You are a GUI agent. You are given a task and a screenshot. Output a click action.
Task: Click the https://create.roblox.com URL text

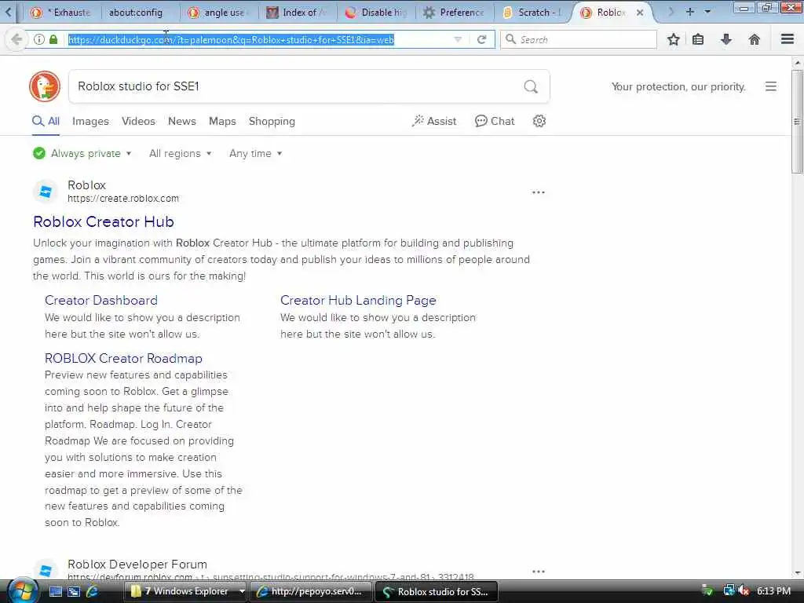123,199
